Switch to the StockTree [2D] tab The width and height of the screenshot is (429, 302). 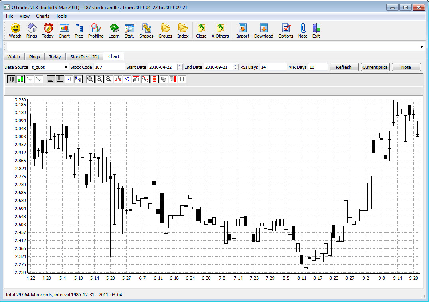(x=84, y=57)
